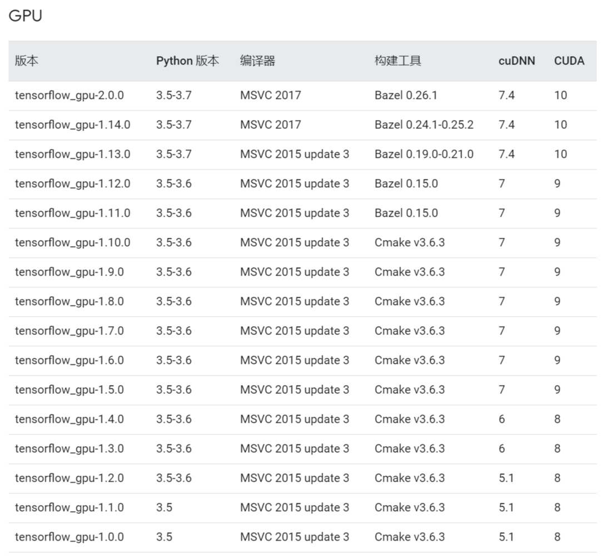Click the cuDNN column header
Image resolution: width=607 pixels, height=560 pixels.
click(517, 61)
